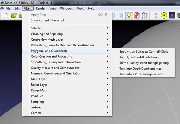Open project using the stacked folder icon

(14, 16)
